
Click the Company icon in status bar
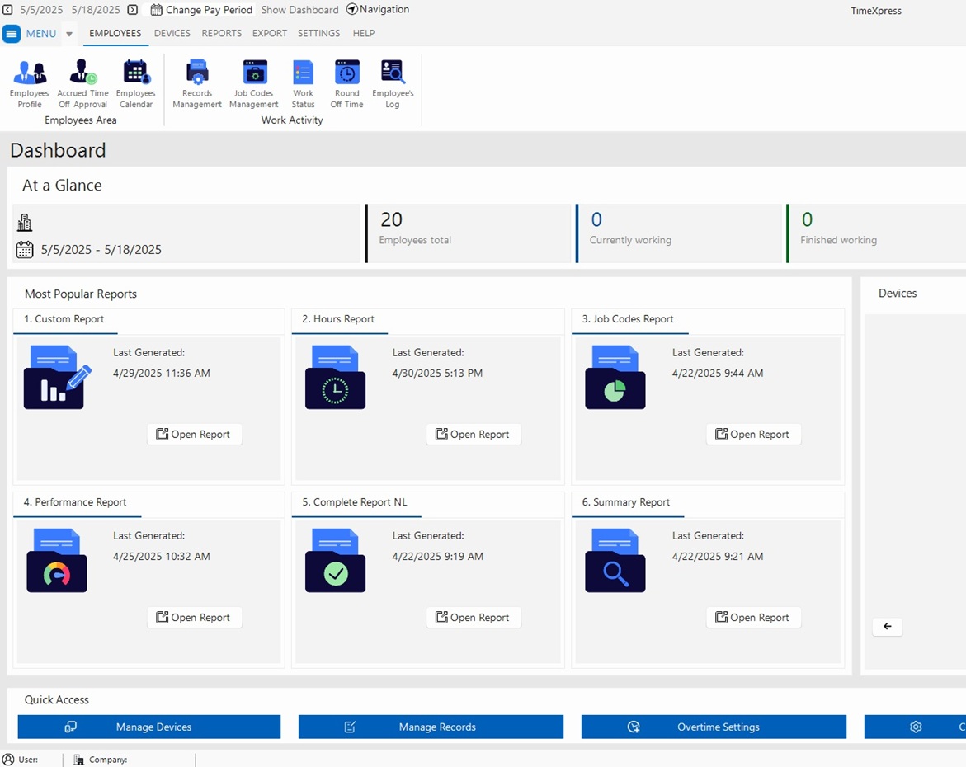click(79, 760)
